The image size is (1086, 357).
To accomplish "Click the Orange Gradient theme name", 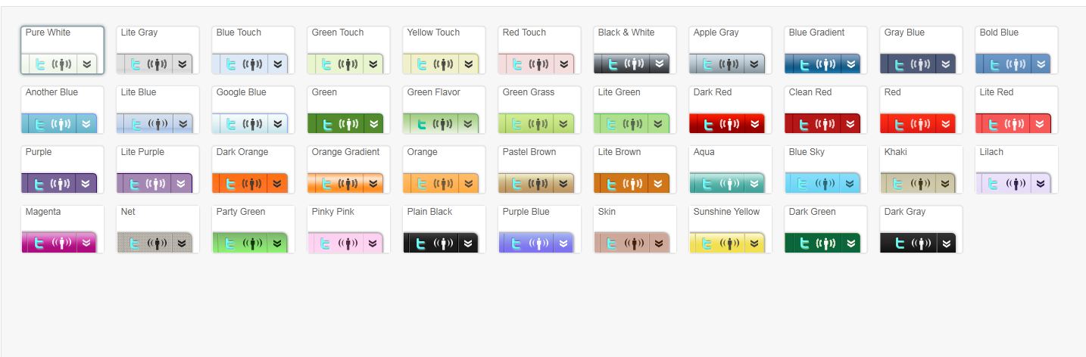I will [345, 152].
